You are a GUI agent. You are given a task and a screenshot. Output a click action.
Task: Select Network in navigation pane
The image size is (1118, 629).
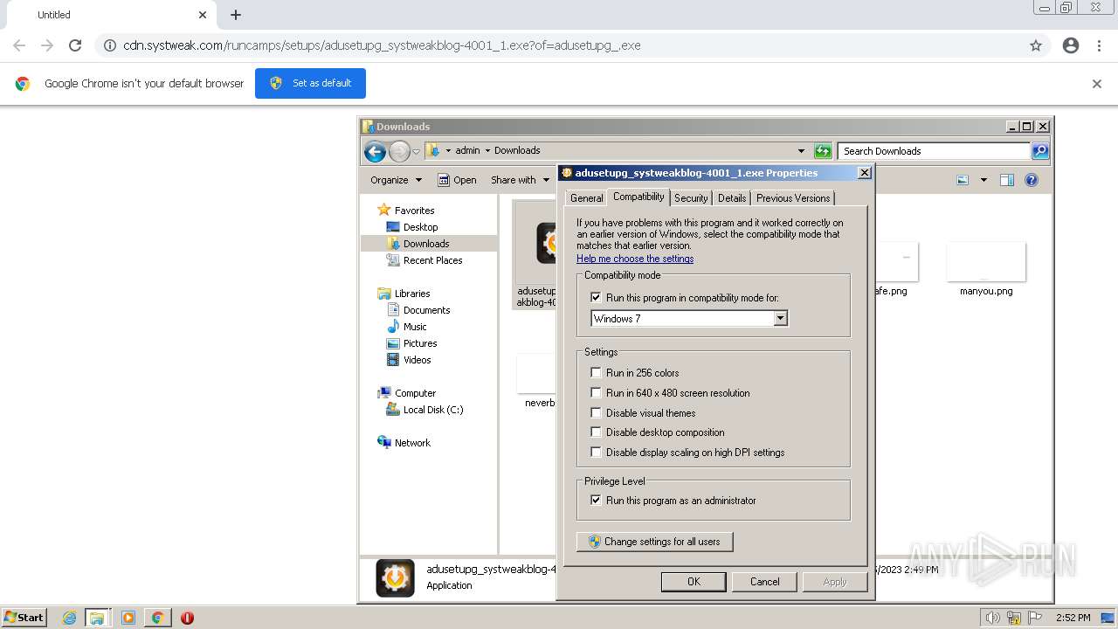(x=412, y=443)
